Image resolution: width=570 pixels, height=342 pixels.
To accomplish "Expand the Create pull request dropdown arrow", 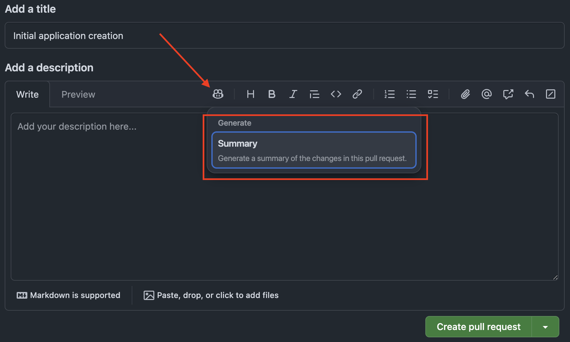I will coord(545,327).
